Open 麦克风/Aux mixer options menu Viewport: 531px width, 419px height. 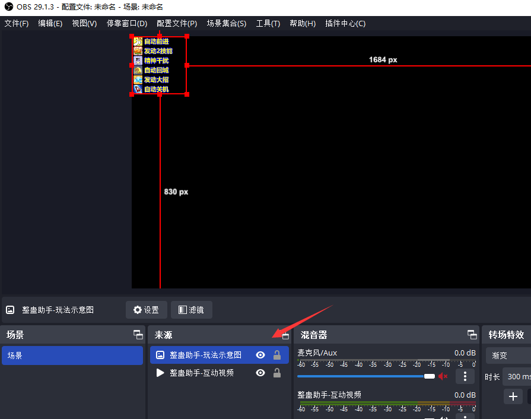coord(465,376)
